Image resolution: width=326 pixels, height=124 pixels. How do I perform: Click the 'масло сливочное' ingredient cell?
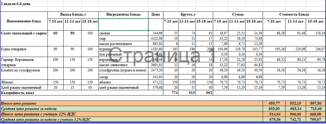[123, 65]
